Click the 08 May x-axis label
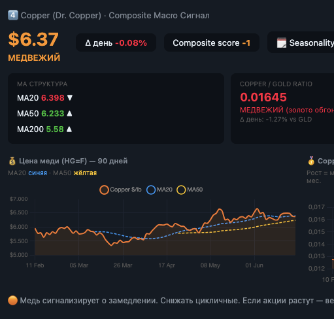This screenshot has width=334, height=319. 210,265
